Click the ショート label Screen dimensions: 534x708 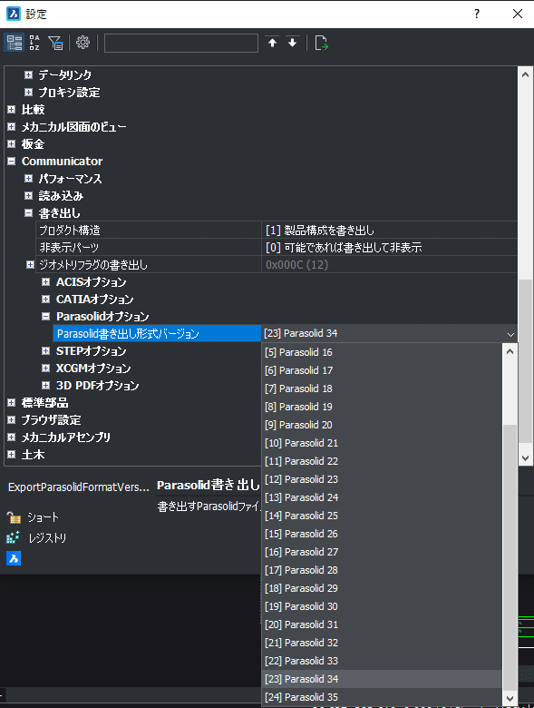coord(44,517)
